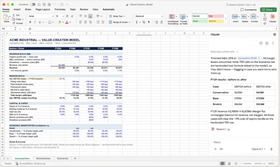Click plus attach icon in Claude reply box
The width and height of the screenshot is (280, 167).
pos(215,149)
